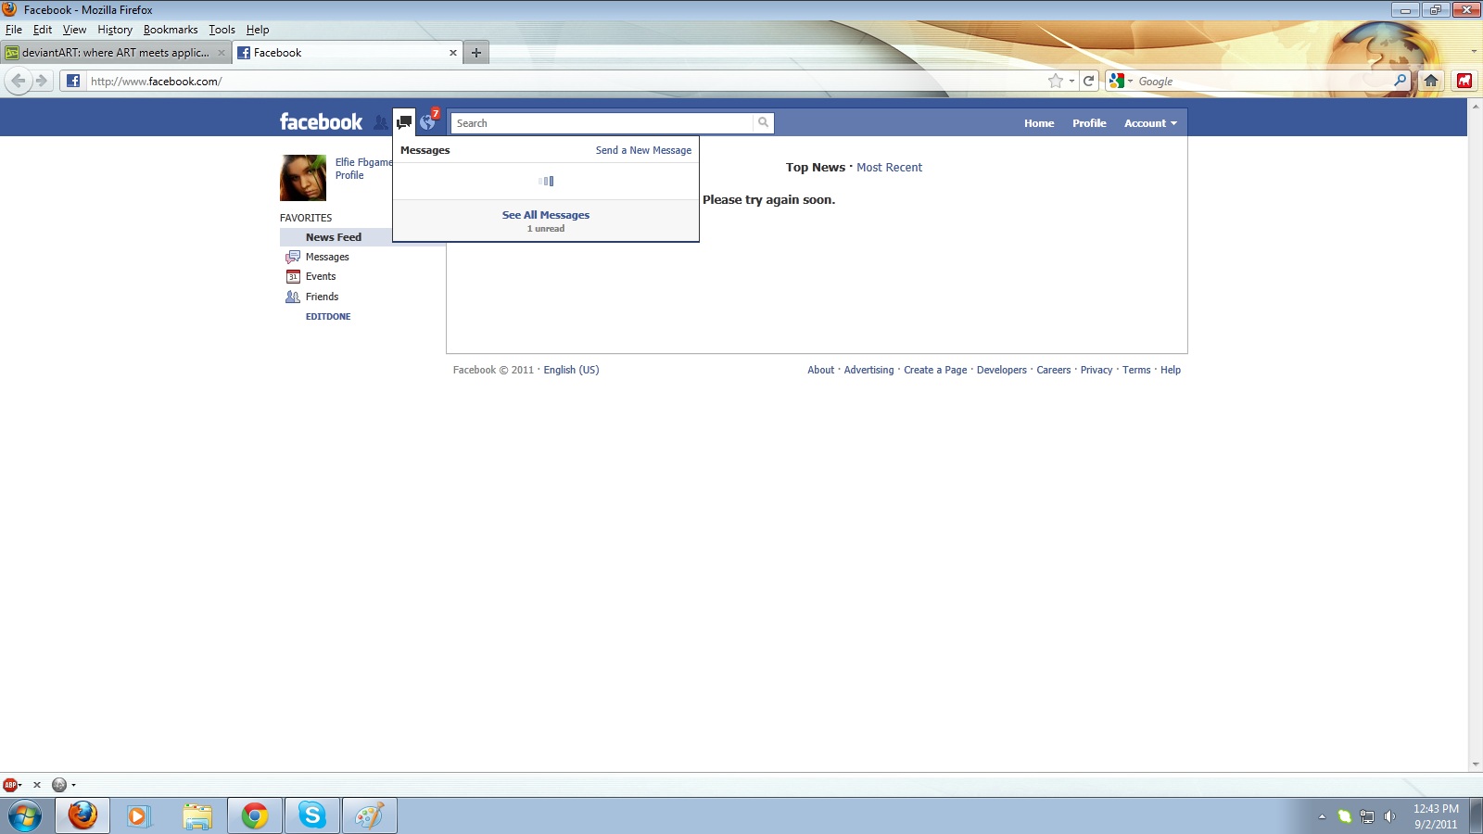Viewport: 1483px width, 834px height.
Task: Open the Account dropdown menu
Action: point(1150,123)
